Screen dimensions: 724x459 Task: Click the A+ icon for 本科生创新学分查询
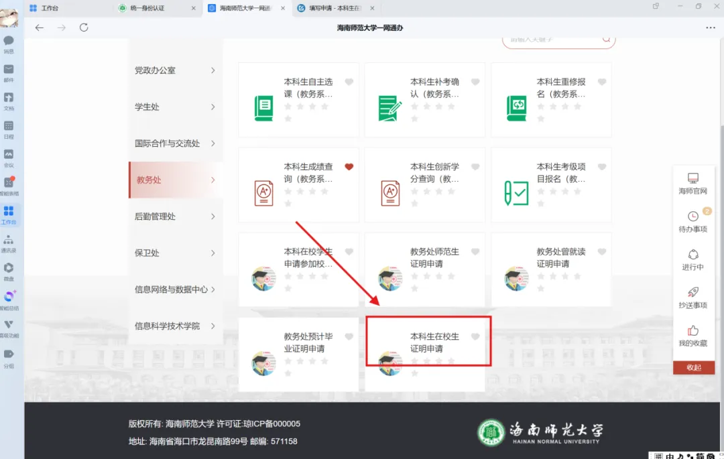390,193
